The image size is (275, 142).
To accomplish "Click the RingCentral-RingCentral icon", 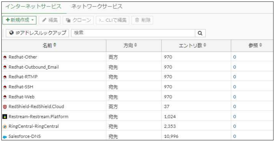I will [4, 126].
